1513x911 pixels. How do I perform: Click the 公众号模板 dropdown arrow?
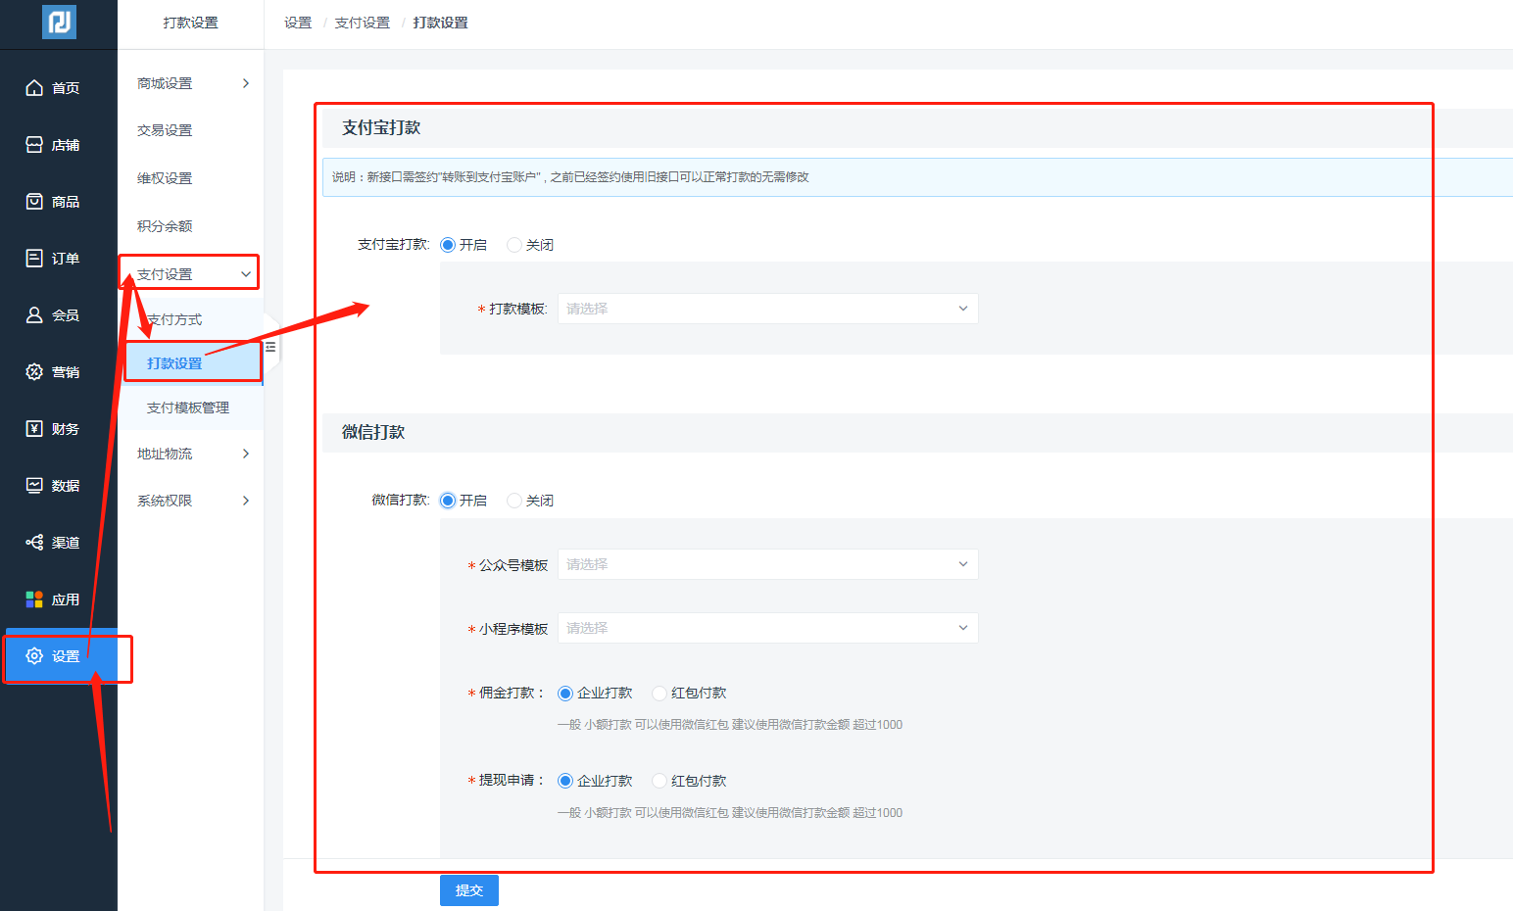[963, 564]
